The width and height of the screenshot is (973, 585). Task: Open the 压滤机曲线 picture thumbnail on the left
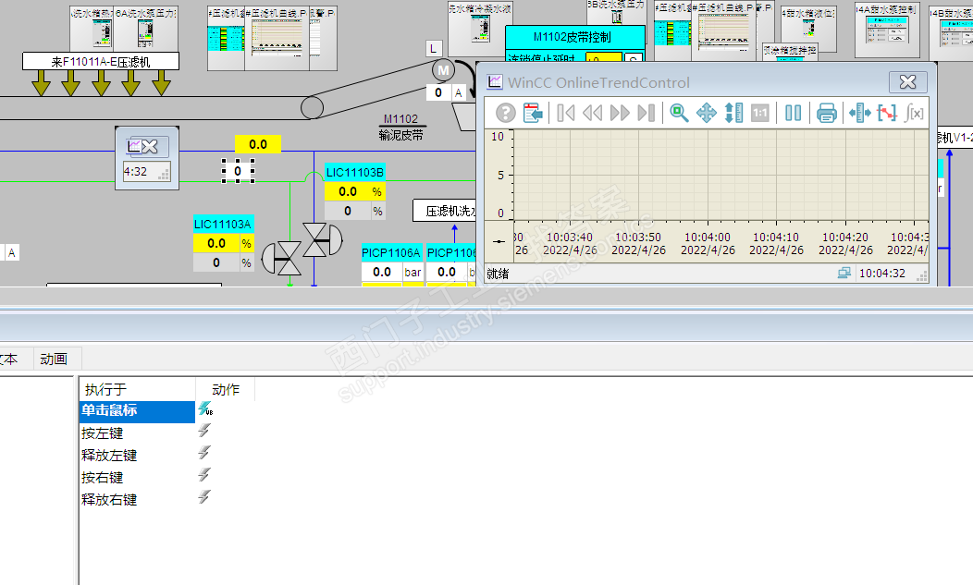[277, 37]
